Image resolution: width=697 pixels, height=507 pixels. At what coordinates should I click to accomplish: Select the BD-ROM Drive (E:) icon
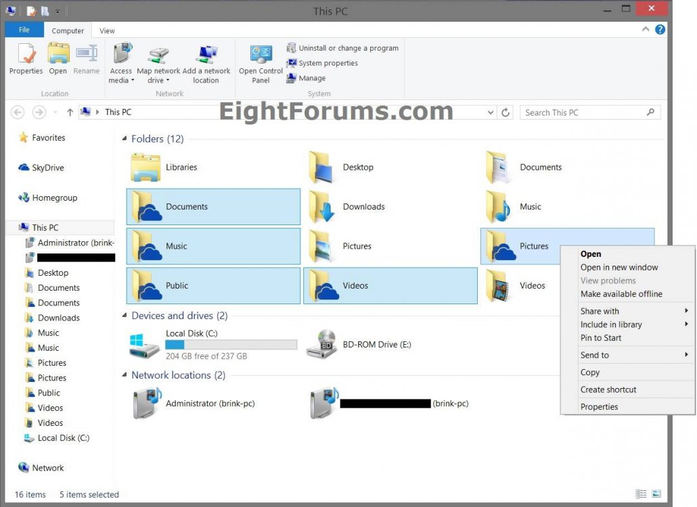(323, 345)
